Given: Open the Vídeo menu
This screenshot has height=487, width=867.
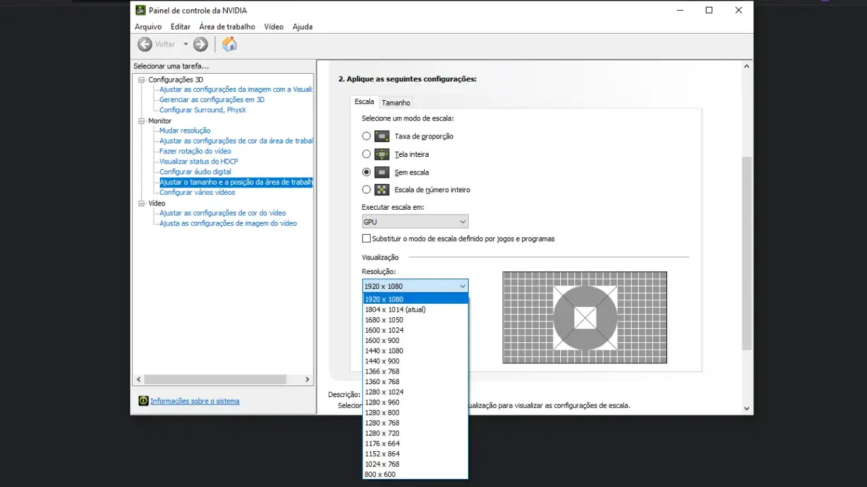Looking at the screenshot, I should [274, 27].
